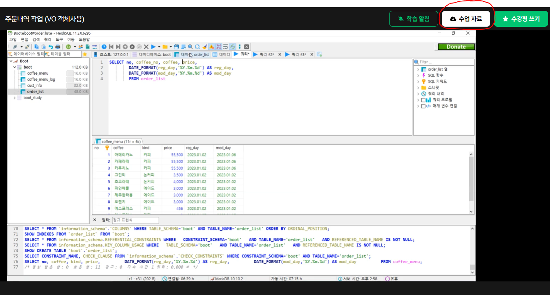550x295 pixels.
Task: Select the coffee_menu table in tree
Action: 38,73
